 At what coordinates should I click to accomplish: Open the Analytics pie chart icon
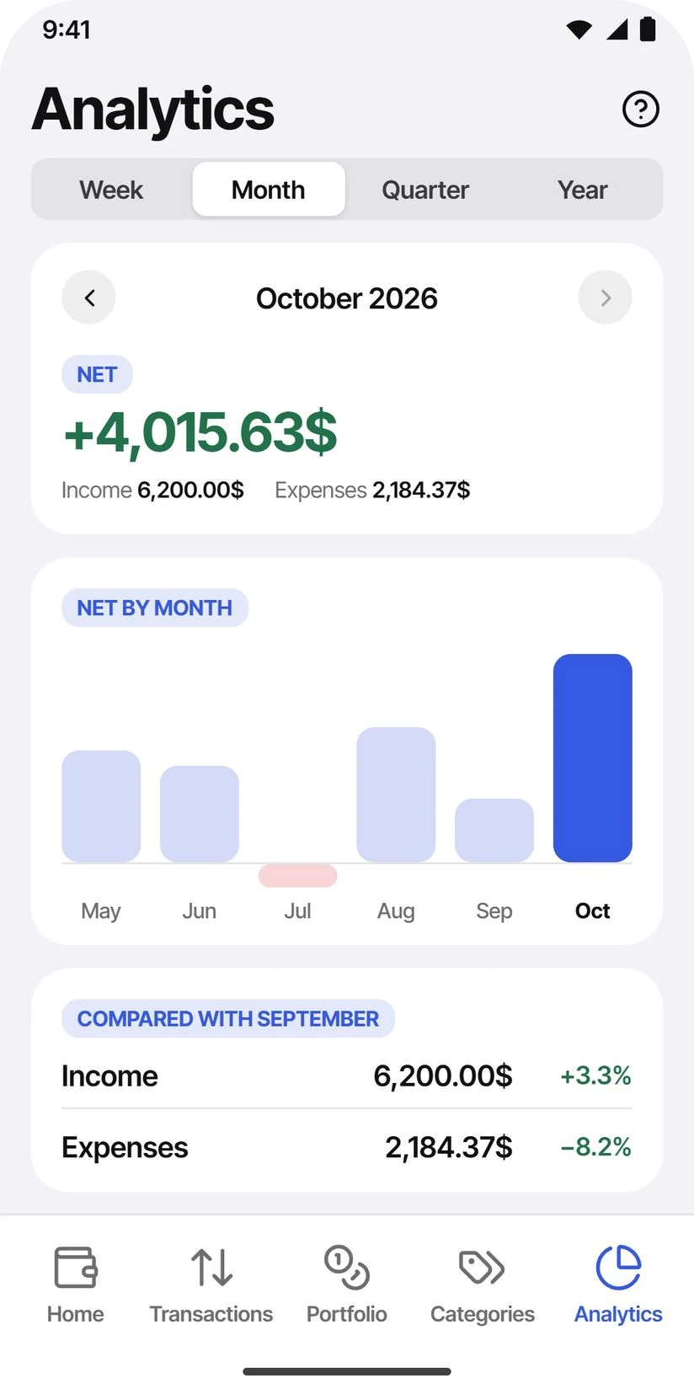tap(618, 1267)
